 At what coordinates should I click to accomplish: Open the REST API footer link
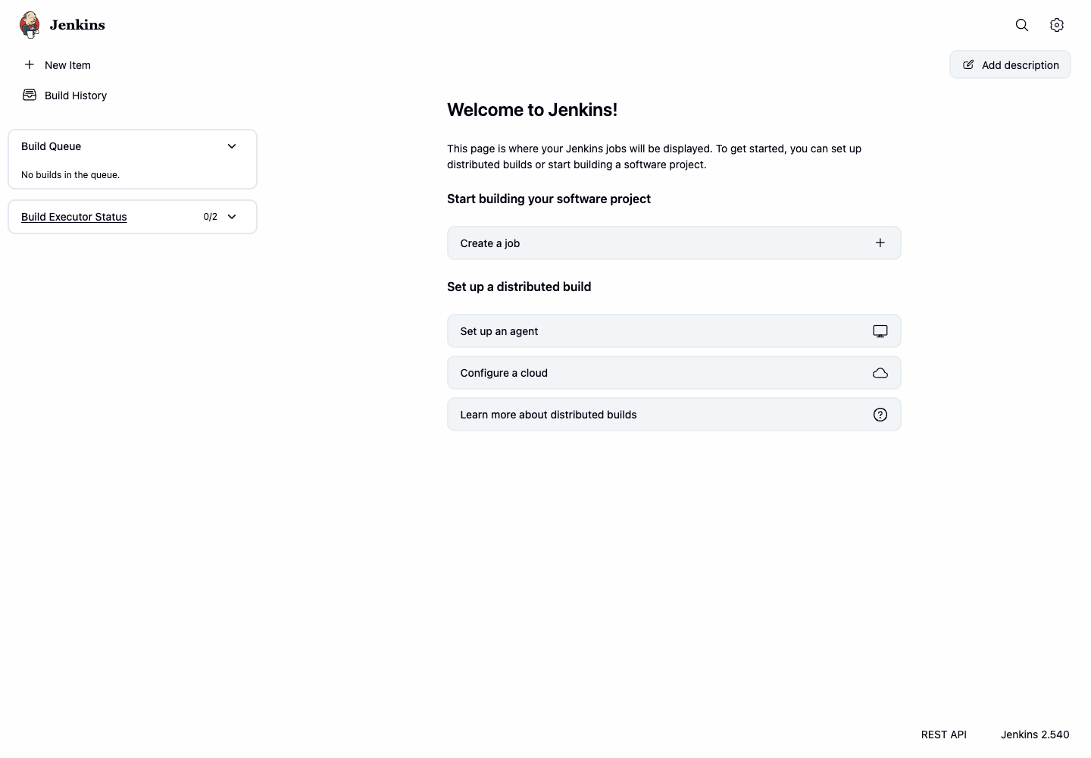944,735
